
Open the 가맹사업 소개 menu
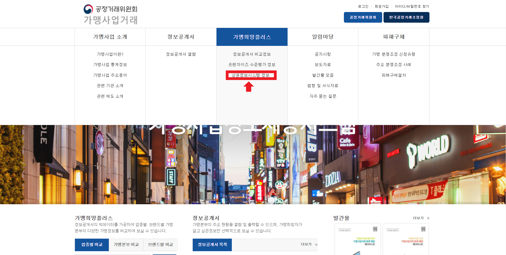coord(110,37)
